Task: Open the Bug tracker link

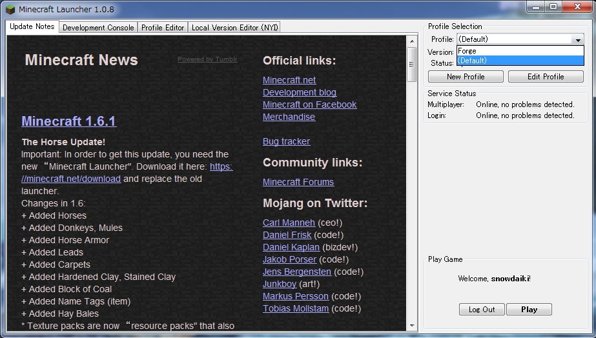Action: [286, 141]
